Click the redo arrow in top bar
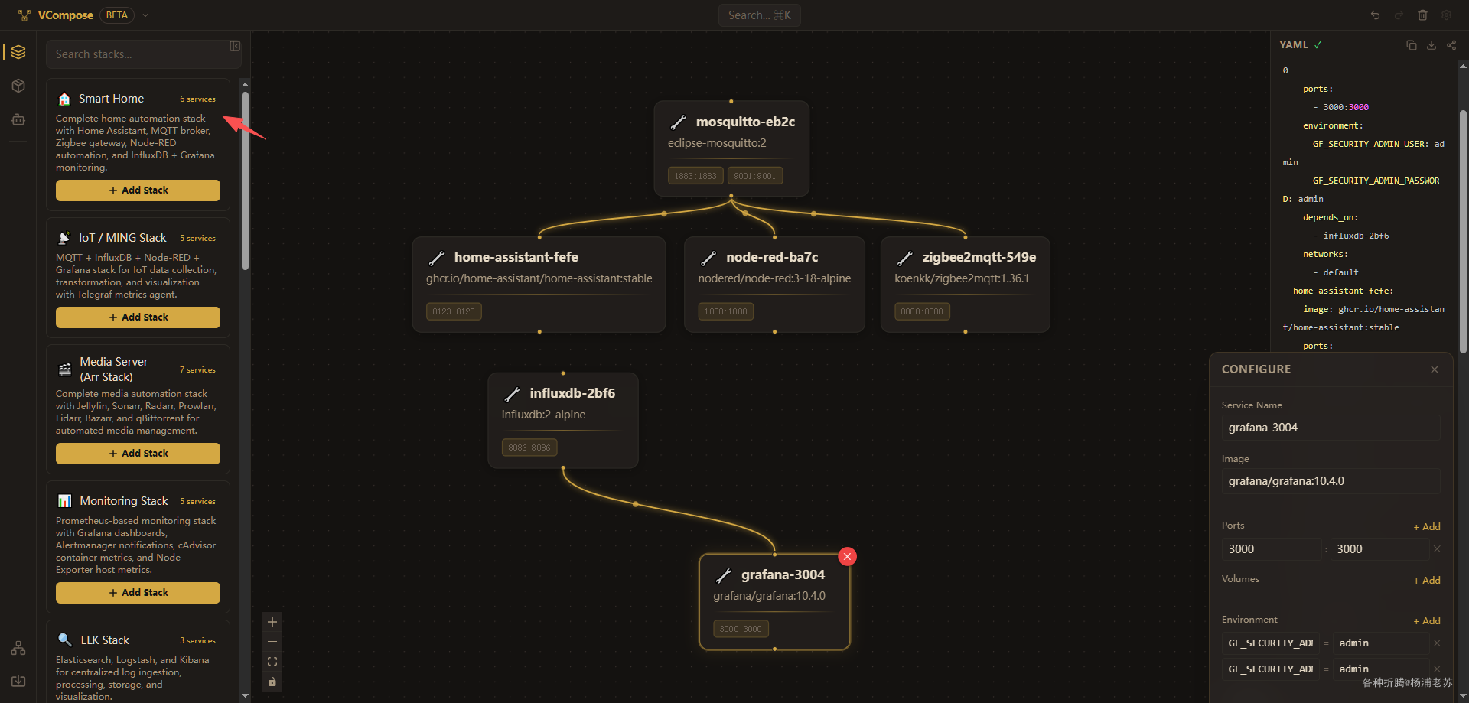Viewport: 1469px width, 703px height. click(x=1399, y=15)
